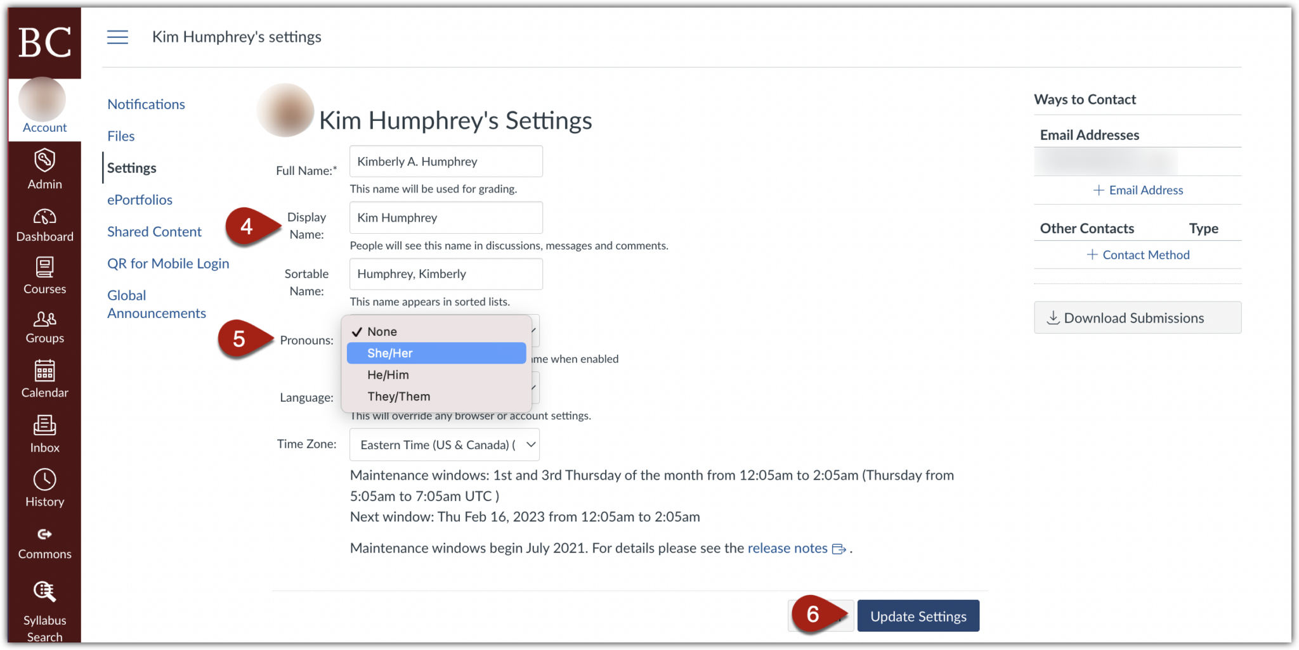1299x650 pixels.
Task: Select the She/Her pronoun option
Action: [435, 353]
